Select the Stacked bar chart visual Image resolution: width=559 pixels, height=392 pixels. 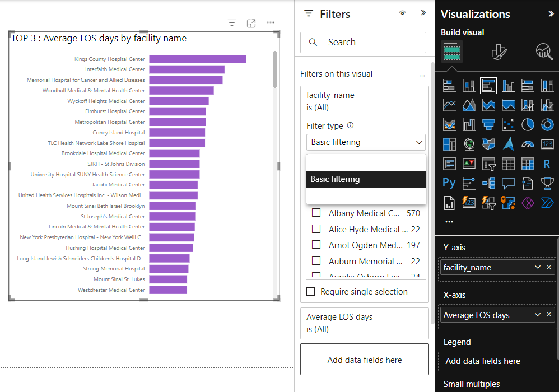click(449, 86)
